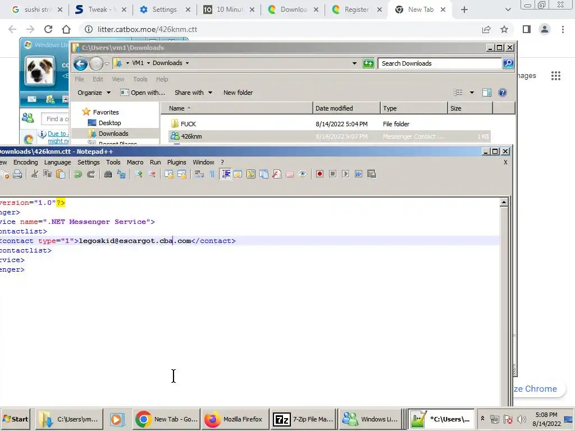Click the green Undo arrow in Notepad++
Image resolution: width=575 pixels, height=431 pixels.
(x=77, y=174)
